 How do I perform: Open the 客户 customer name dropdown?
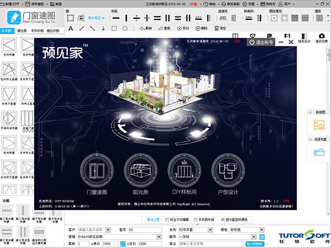[108, 230]
